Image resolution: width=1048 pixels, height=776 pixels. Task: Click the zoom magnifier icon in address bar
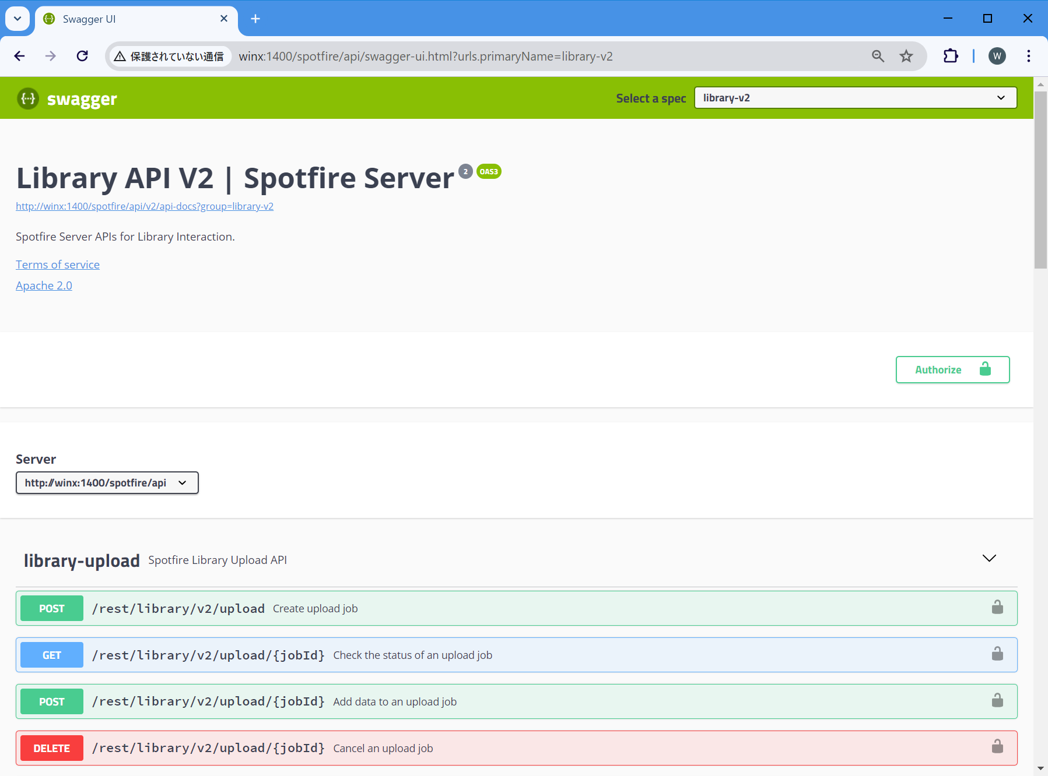[878, 56]
